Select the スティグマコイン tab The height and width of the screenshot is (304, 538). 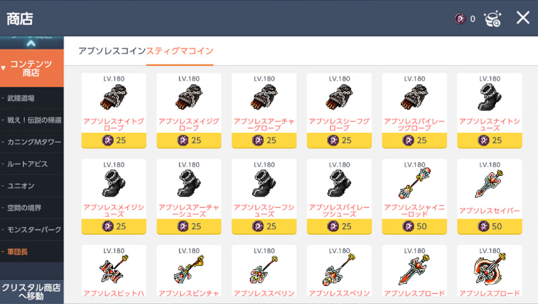point(180,51)
